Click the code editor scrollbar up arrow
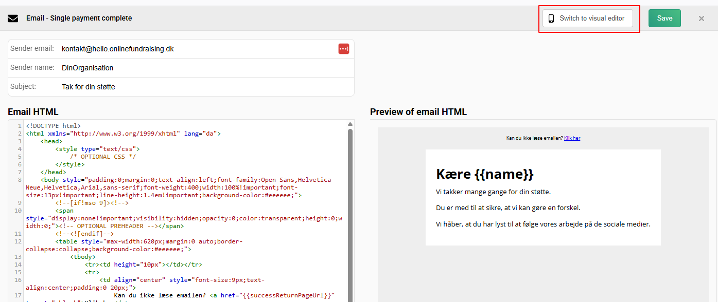Image resolution: width=718 pixels, height=302 pixels. (x=350, y=124)
